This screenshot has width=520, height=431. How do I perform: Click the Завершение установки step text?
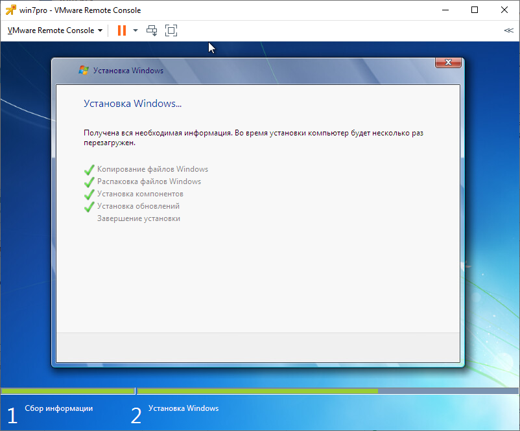pyautogui.click(x=139, y=218)
